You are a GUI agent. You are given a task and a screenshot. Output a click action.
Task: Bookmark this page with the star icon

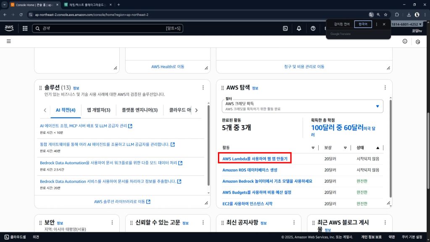385,15
